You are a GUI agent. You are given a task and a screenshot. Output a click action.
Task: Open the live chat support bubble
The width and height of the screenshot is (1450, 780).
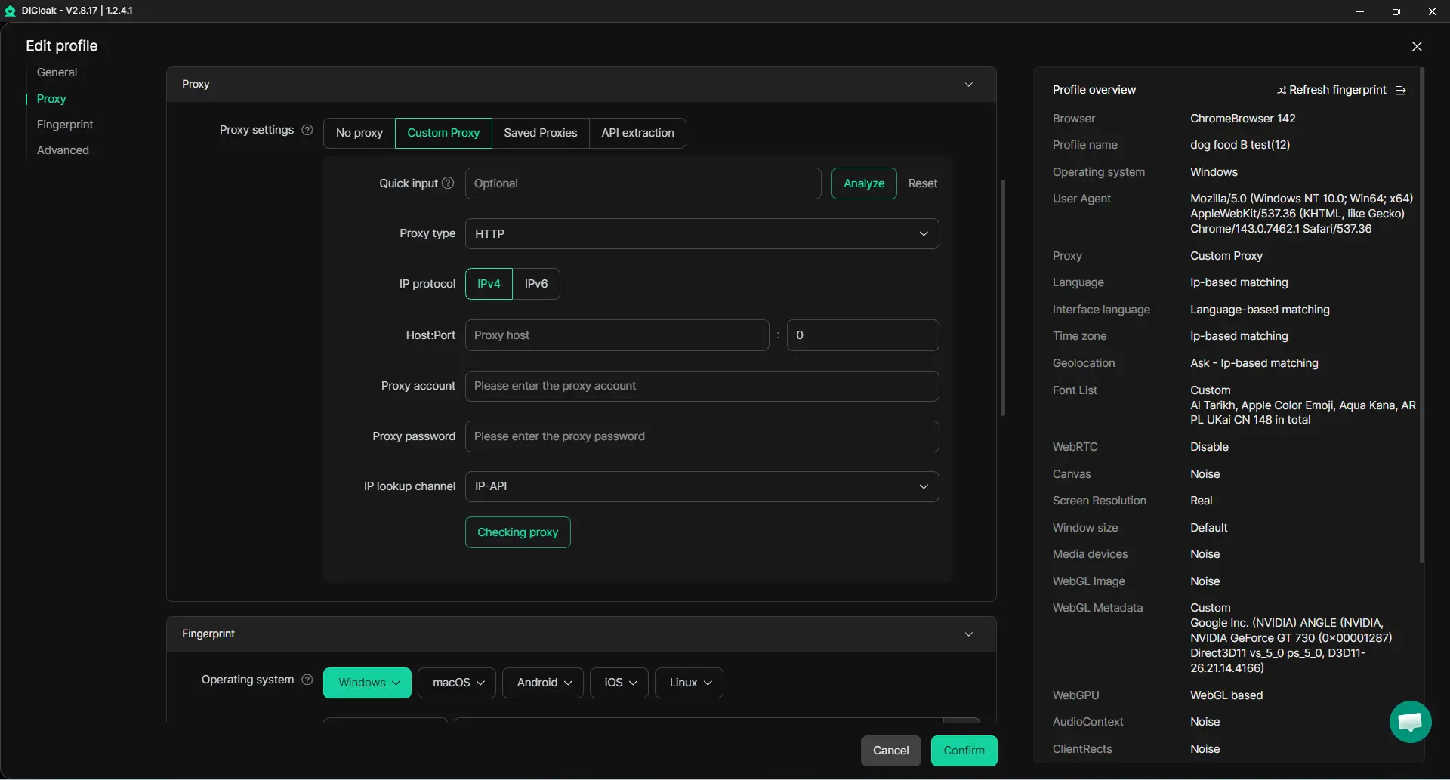coord(1410,723)
